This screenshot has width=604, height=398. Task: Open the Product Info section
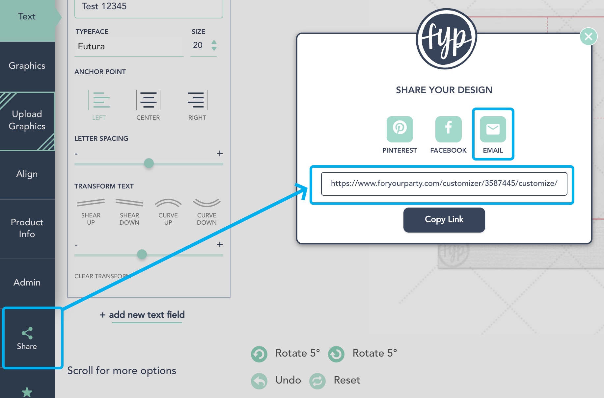point(27,228)
